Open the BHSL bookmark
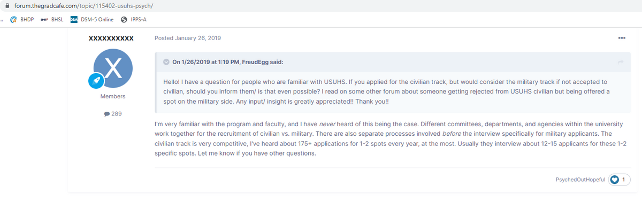The image size is (642, 201). (x=52, y=20)
